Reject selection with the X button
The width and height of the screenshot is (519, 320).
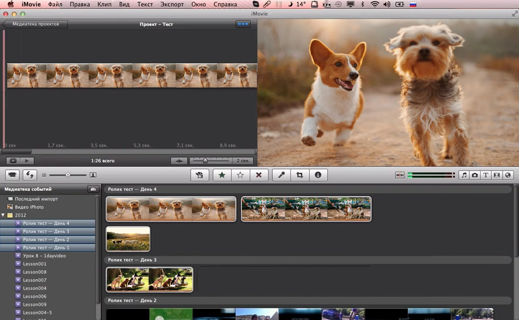coord(259,175)
